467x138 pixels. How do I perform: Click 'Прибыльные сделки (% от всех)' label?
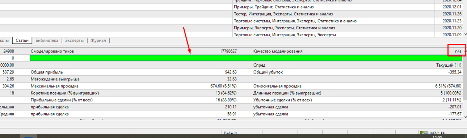coord(62,100)
